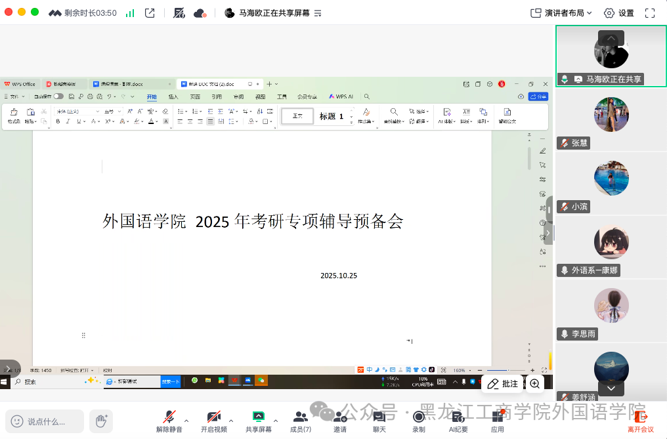Start recording with the 录制 icon

tap(419, 417)
